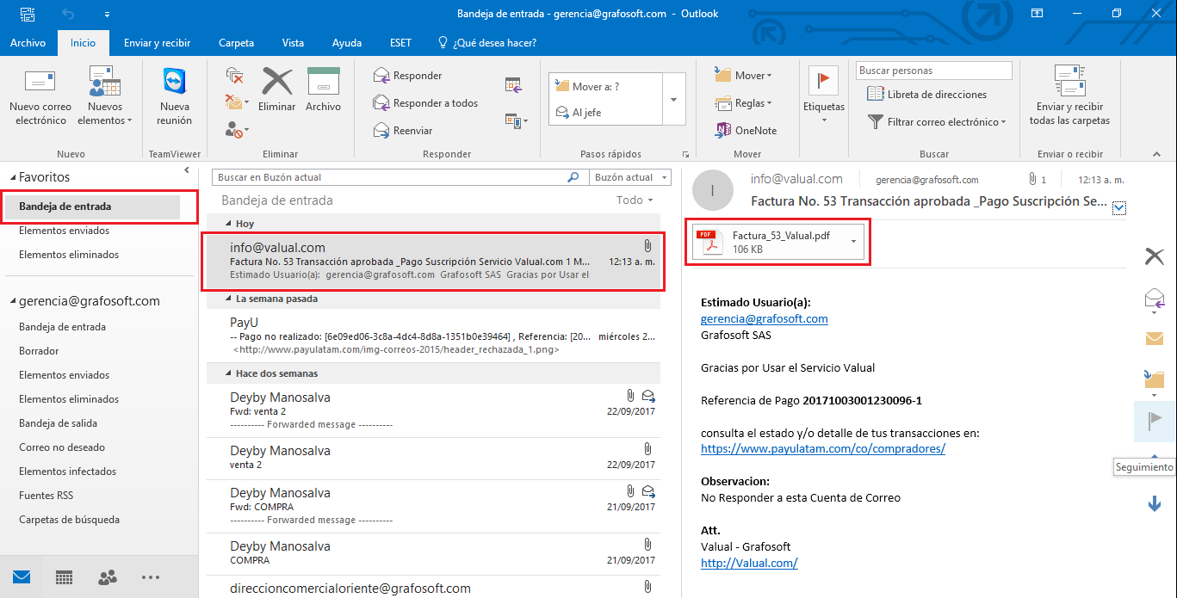Archive the message with Archivo icon
1177x598 pixels.
[324, 82]
